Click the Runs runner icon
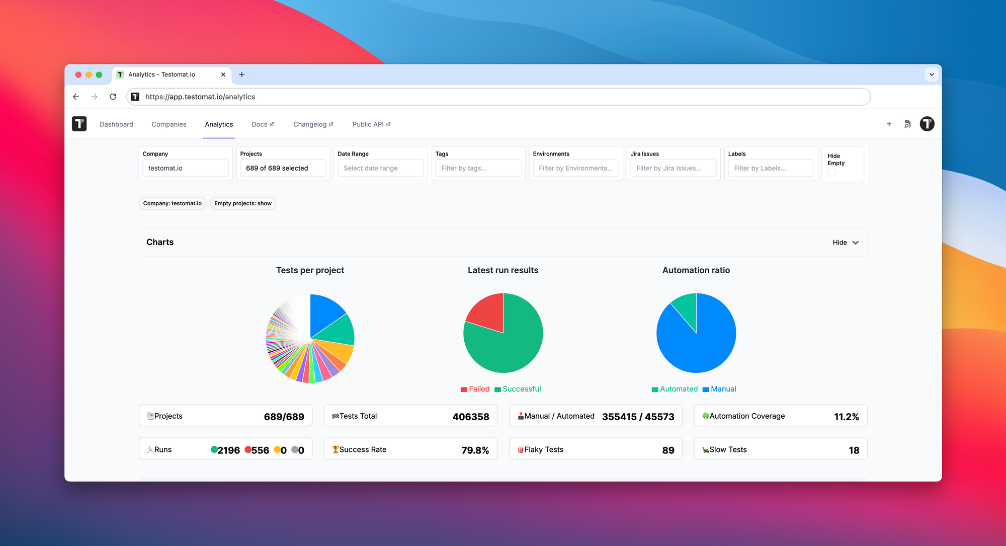 [x=150, y=449]
